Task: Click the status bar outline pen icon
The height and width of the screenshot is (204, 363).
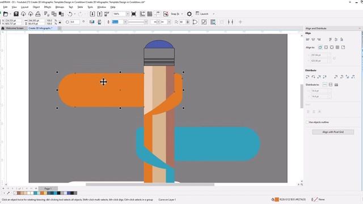Action: tap(313, 199)
